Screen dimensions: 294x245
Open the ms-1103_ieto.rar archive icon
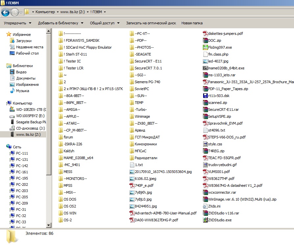pyautogui.click(x=205, y=75)
